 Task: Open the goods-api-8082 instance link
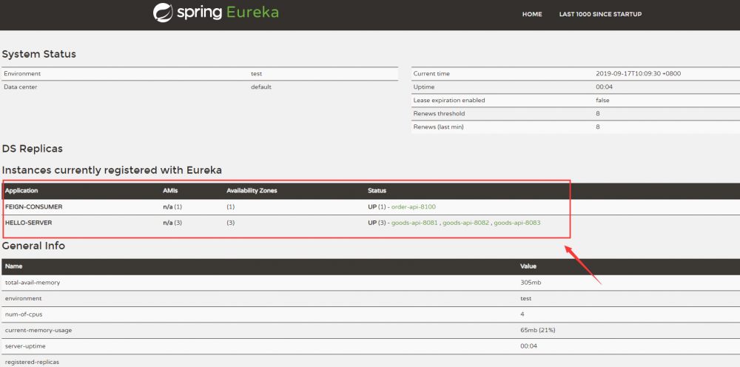tap(466, 223)
